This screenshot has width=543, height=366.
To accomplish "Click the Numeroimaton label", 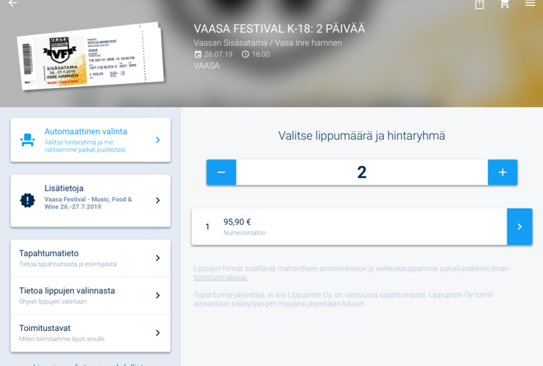I will [245, 233].
